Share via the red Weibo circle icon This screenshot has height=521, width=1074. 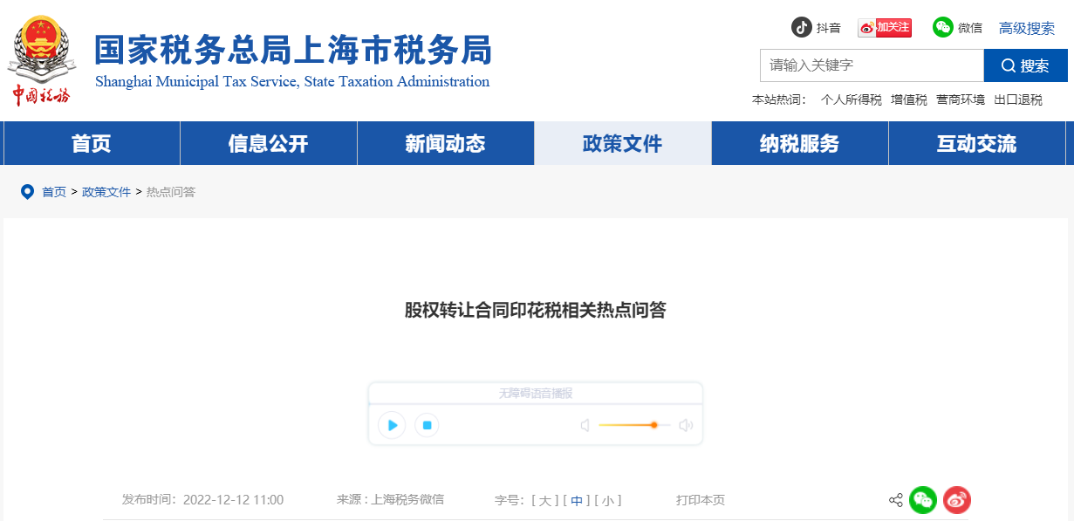pyautogui.click(x=957, y=500)
